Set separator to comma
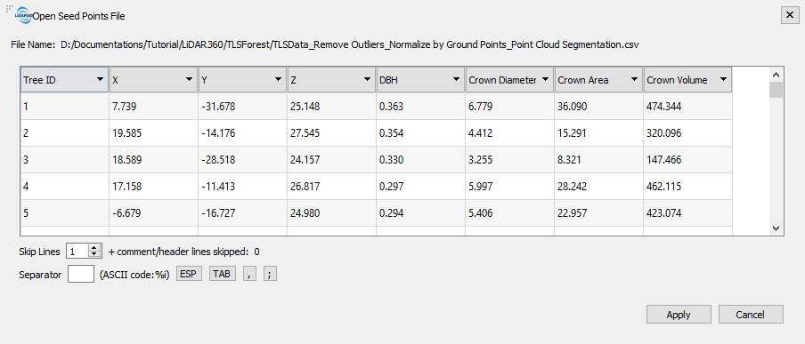 coord(249,274)
